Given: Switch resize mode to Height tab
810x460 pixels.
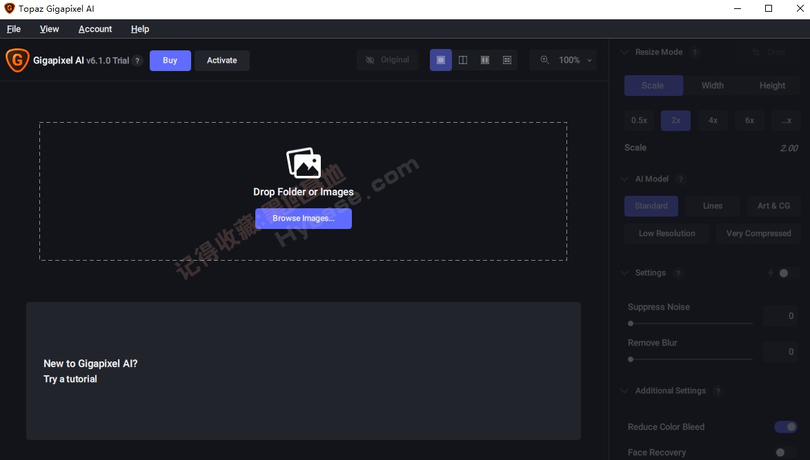Looking at the screenshot, I should [772, 86].
